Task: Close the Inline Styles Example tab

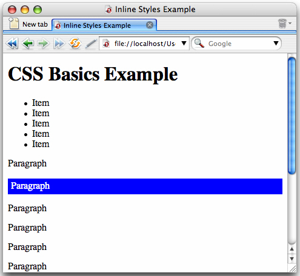Action: click(150, 25)
